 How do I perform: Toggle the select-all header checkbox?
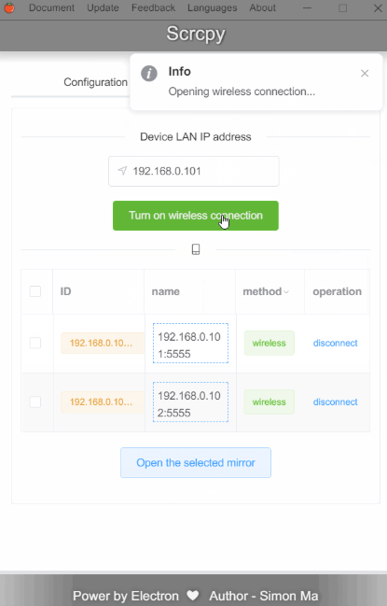point(35,291)
